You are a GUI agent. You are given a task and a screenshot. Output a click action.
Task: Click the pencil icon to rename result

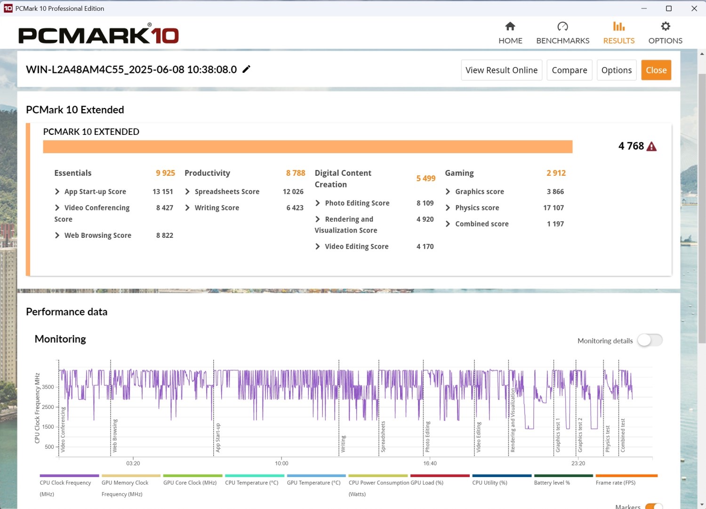[x=246, y=70]
